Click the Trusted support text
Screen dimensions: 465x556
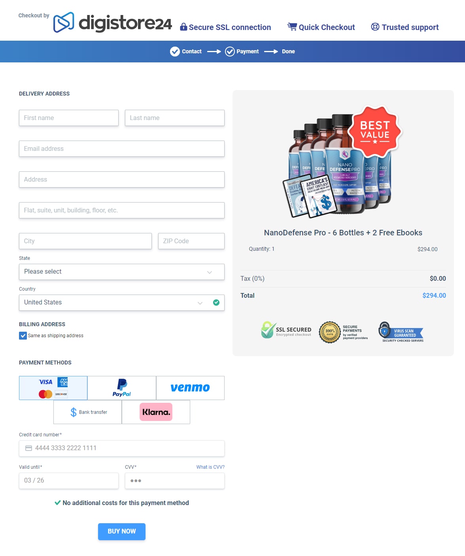410,27
